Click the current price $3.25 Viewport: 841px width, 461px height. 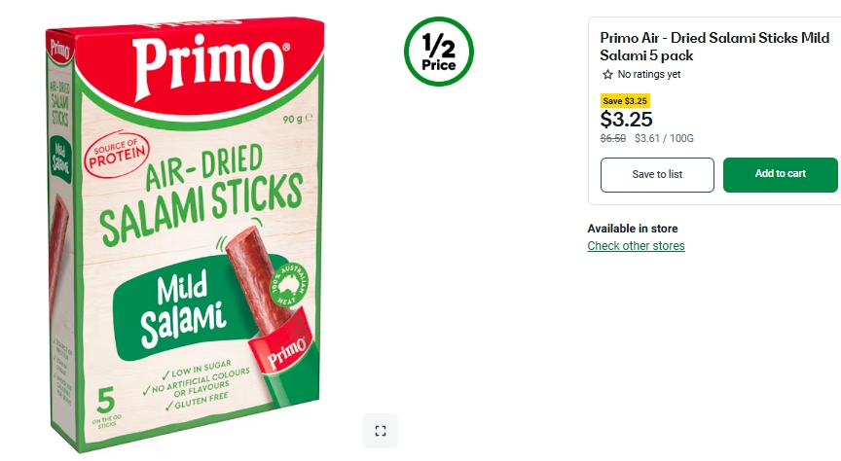pos(626,120)
